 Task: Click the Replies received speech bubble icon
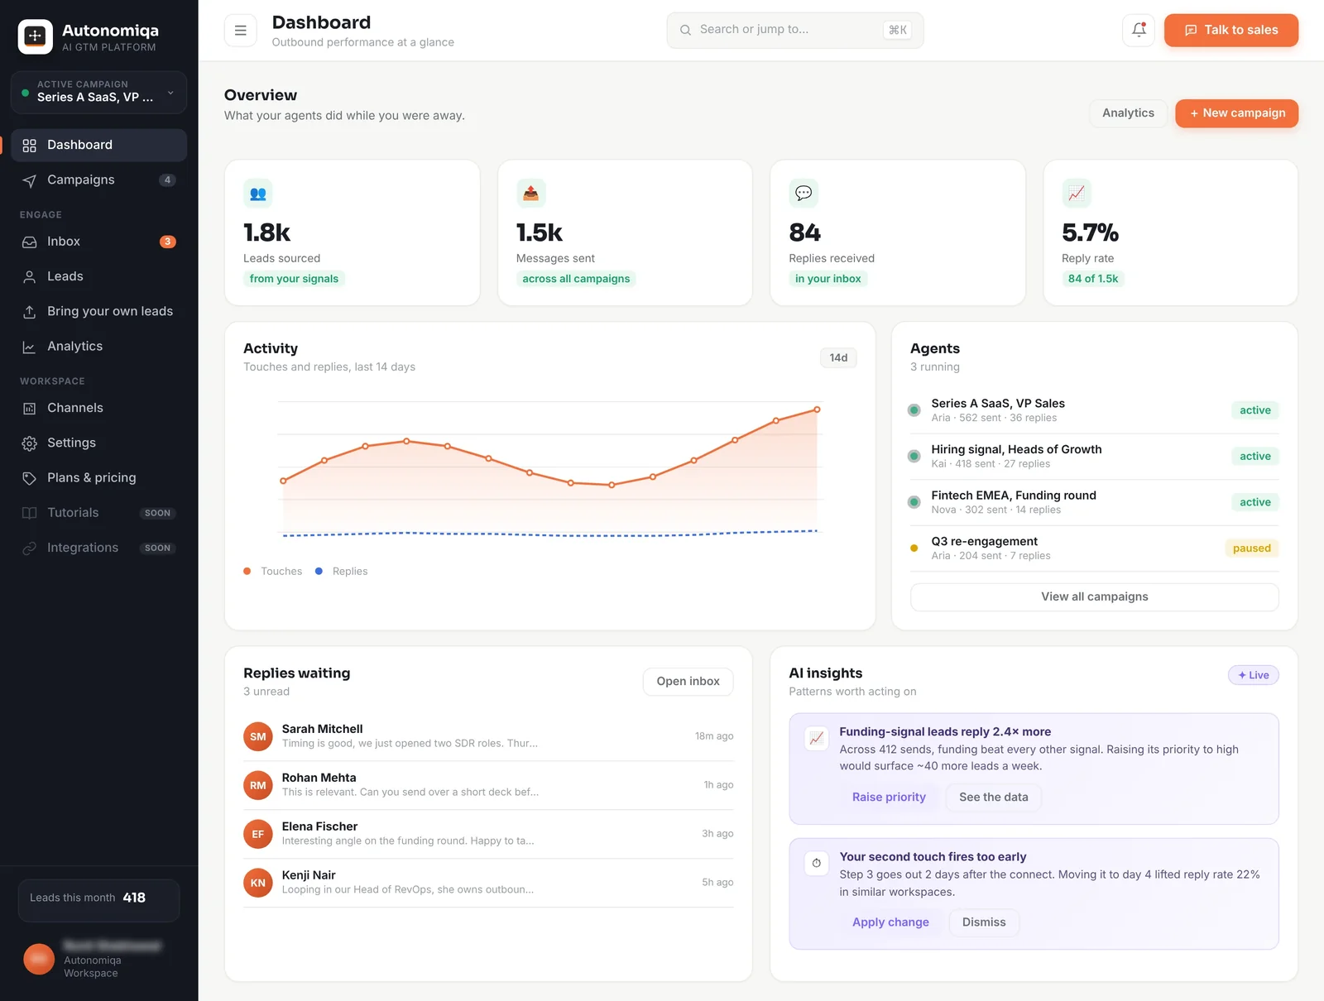804,194
